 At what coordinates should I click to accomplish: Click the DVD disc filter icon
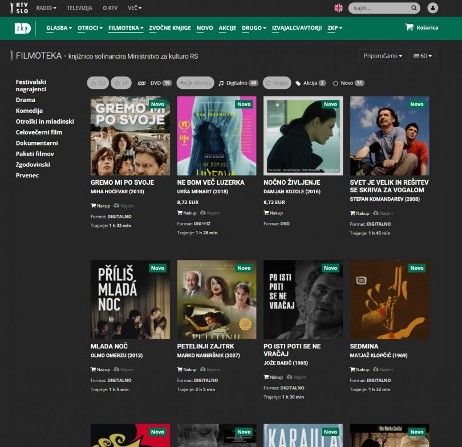point(141,83)
